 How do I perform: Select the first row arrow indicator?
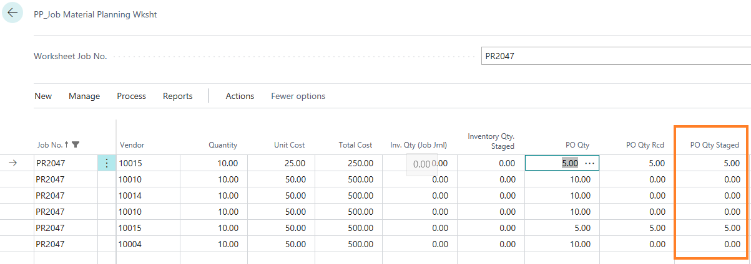(x=12, y=163)
